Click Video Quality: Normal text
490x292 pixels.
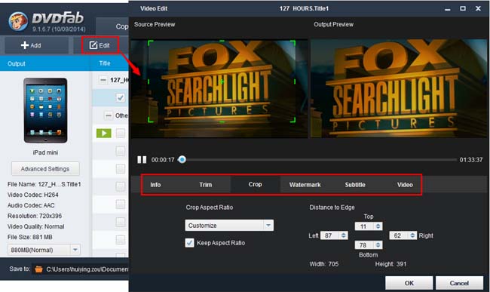click(36, 226)
